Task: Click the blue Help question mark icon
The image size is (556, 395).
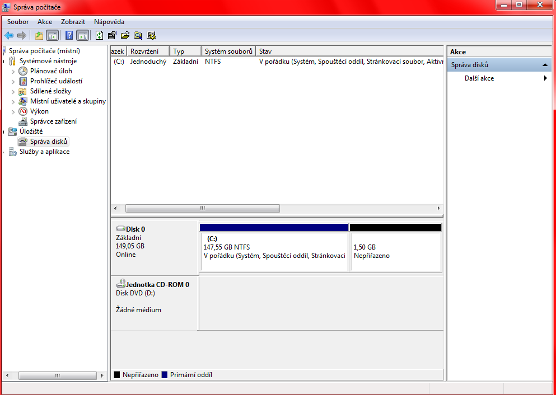Action: coord(69,35)
